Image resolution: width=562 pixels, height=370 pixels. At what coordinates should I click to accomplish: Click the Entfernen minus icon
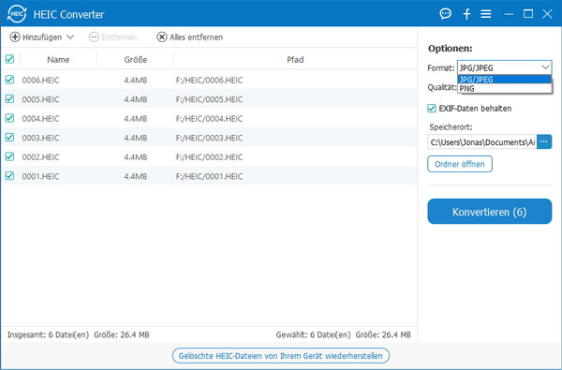(94, 37)
